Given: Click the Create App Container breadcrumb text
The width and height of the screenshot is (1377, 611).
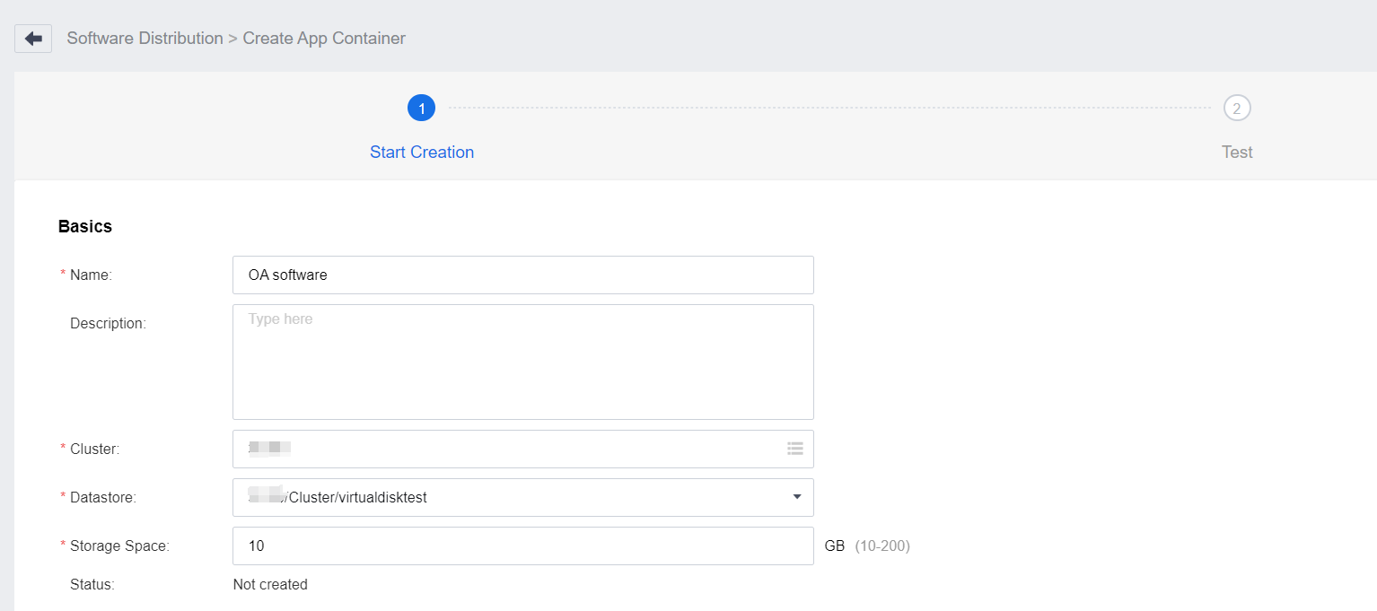Looking at the screenshot, I should click(x=324, y=39).
